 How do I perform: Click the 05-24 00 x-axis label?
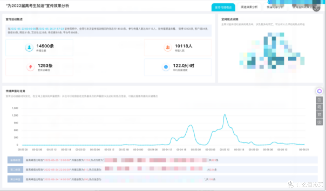click(x=138, y=150)
